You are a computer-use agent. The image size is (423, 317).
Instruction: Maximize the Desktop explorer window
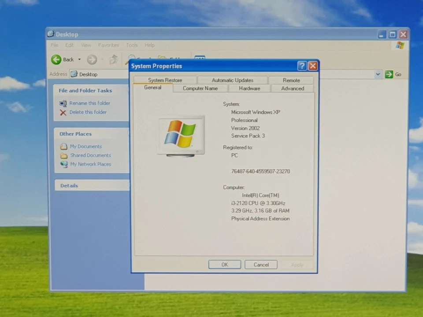[x=393, y=34]
